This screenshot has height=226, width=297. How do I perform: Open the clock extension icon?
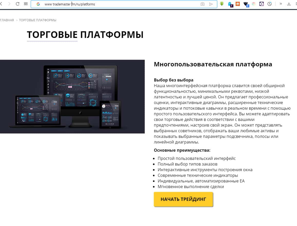pyautogui.click(x=270, y=4)
